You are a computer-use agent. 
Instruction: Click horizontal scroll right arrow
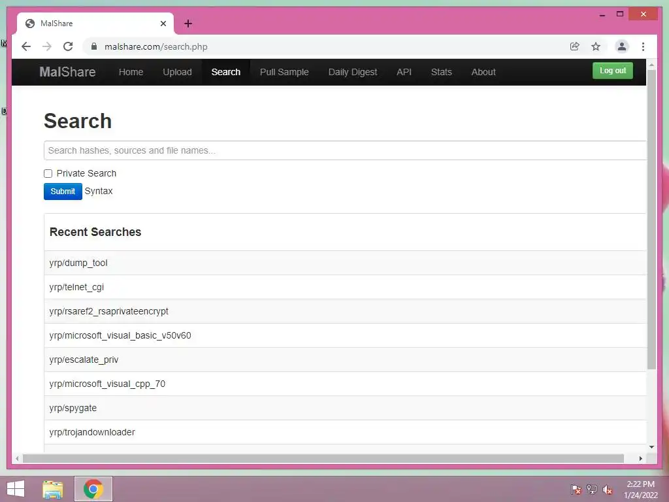[x=640, y=458]
